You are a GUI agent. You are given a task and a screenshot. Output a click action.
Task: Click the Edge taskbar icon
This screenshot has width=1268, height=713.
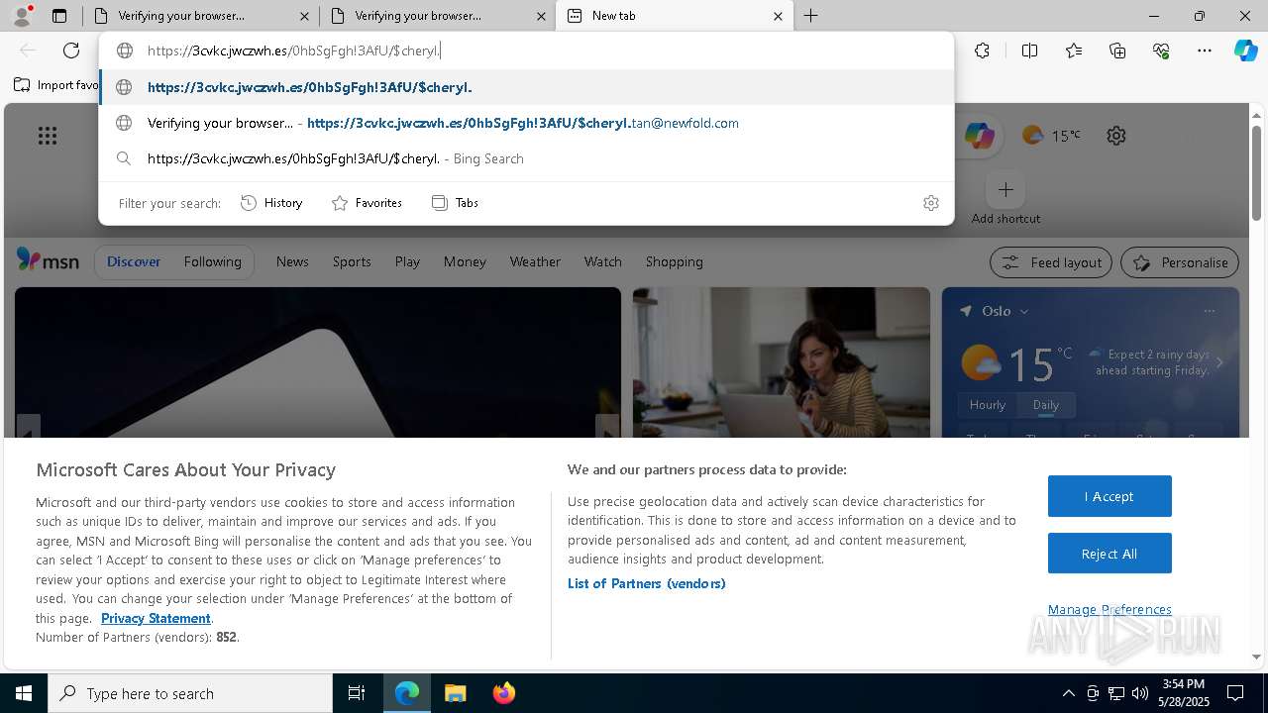tap(407, 693)
